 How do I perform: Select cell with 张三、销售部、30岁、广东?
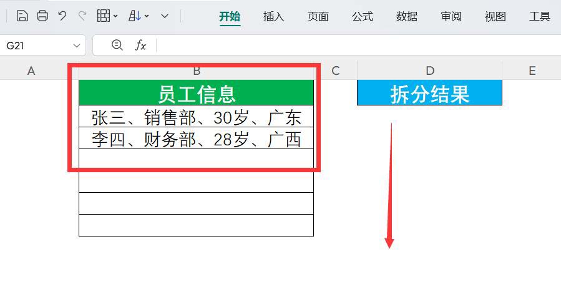pos(196,117)
